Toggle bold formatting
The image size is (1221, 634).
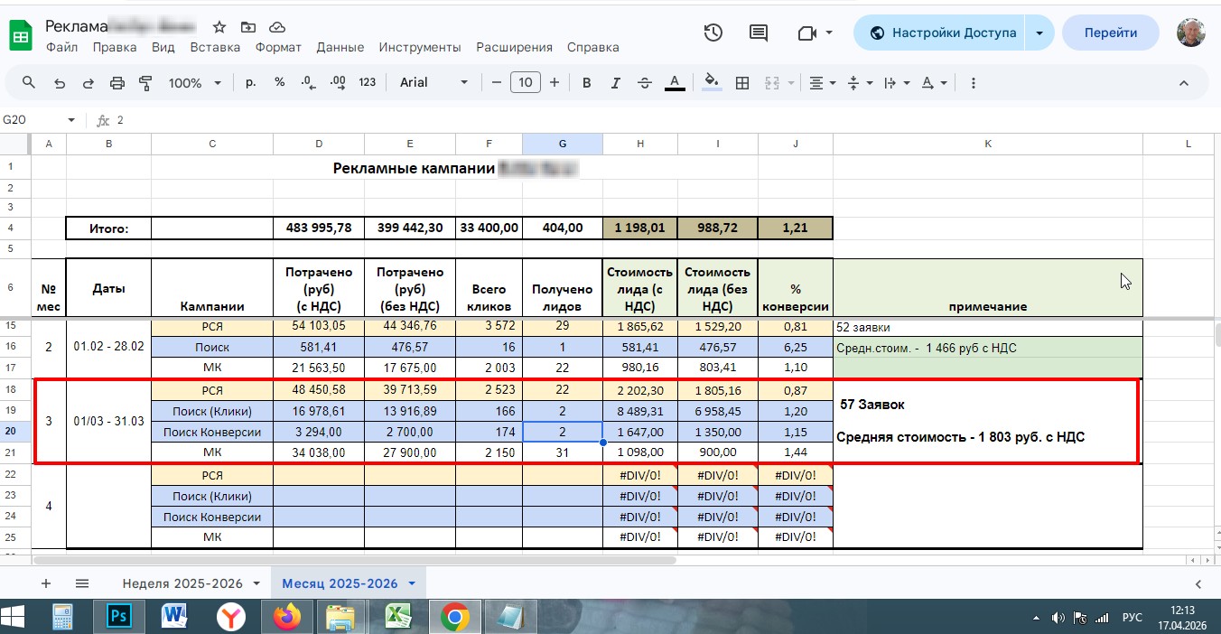(586, 83)
